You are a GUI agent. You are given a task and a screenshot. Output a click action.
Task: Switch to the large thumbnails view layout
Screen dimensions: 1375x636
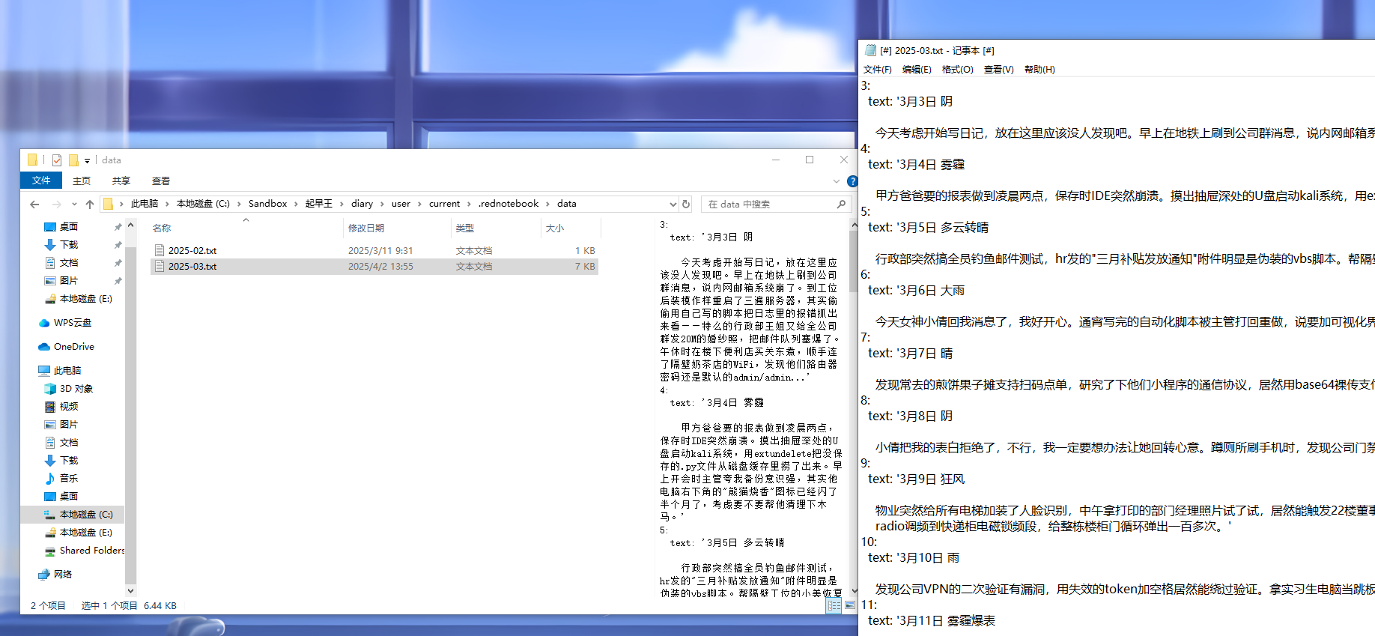(x=850, y=605)
